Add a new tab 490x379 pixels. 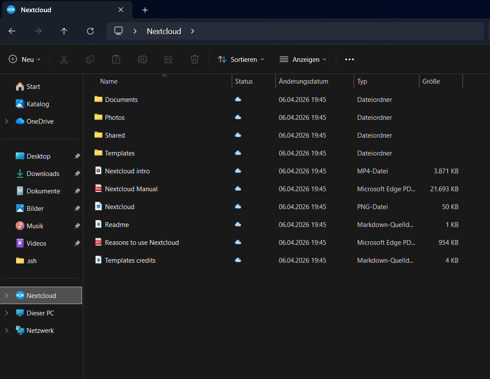point(145,10)
